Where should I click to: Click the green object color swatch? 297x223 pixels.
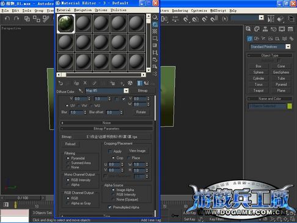pyautogui.click(x=290, y=106)
